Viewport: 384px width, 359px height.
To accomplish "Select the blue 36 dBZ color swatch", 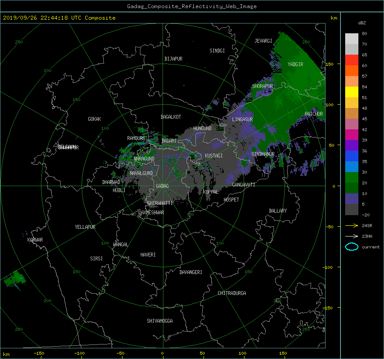I will pyautogui.click(x=352, y=156).
